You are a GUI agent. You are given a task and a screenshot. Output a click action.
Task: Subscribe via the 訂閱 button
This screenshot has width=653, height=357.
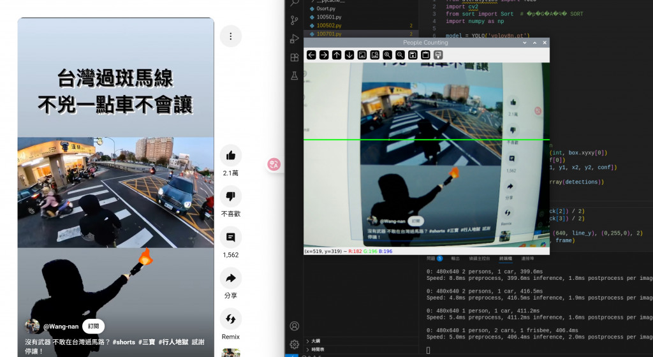click(93, 326)
